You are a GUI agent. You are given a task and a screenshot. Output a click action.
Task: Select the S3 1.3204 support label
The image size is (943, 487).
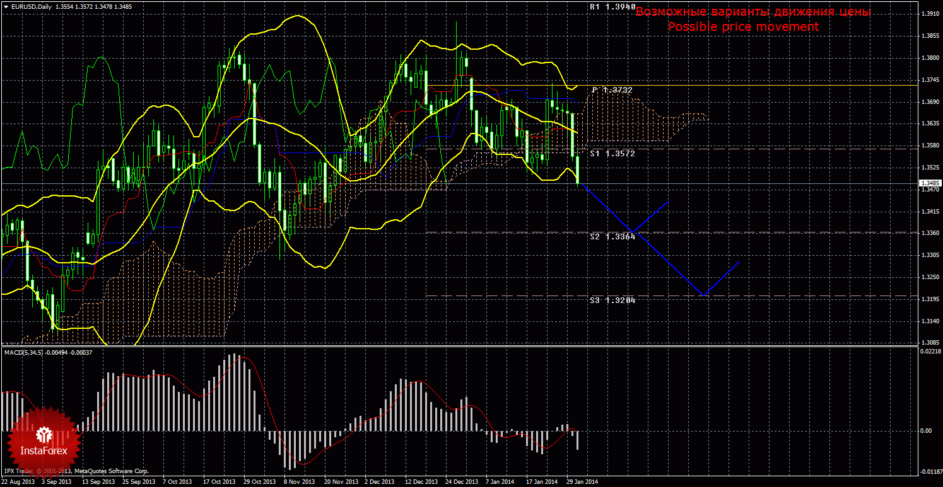(612, 301)
